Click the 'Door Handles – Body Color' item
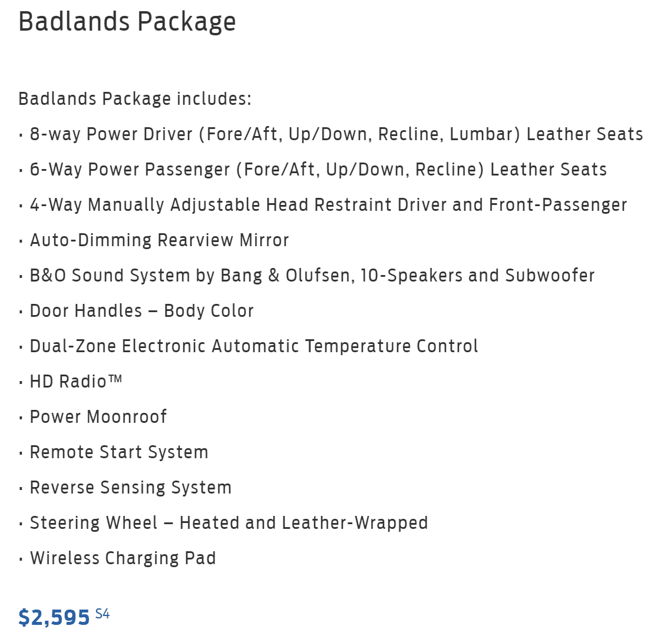 pos(141,311)
